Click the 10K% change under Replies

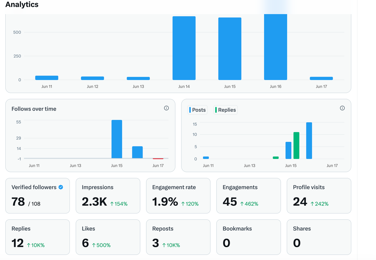pos(36,245)
